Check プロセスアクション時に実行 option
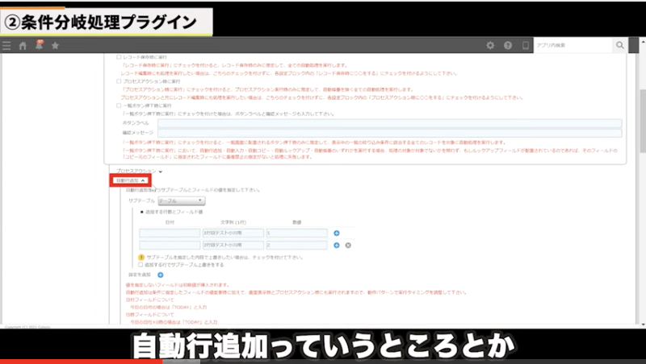Image resolution: width=646 pixels, height=364 pixels. pos(119,81)
